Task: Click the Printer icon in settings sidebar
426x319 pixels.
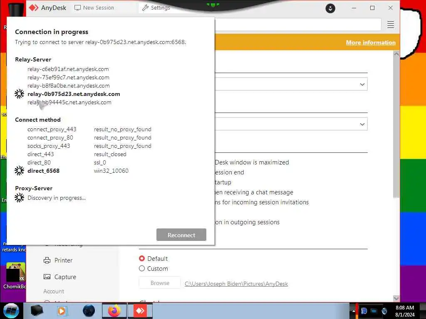Action: 47,260
